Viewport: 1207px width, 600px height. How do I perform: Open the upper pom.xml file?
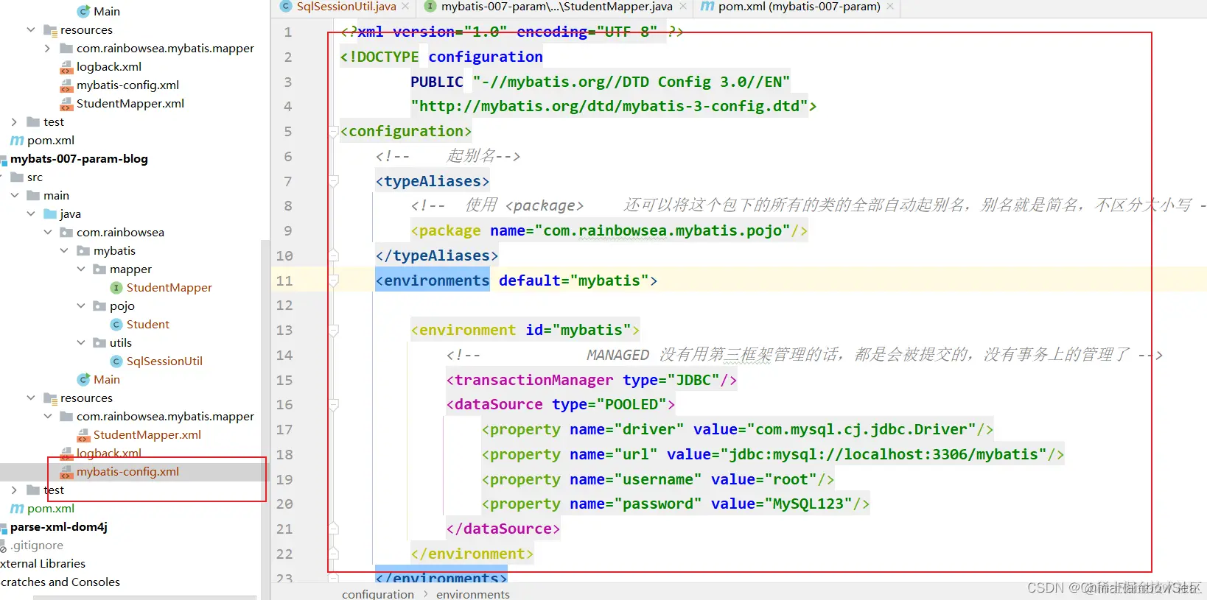pos(50,140)
